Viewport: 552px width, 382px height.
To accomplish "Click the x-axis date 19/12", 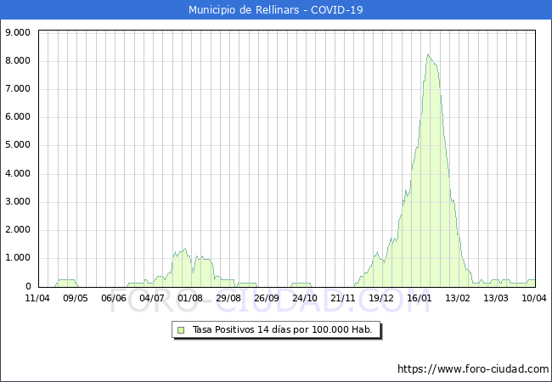I will pos(381,298).
